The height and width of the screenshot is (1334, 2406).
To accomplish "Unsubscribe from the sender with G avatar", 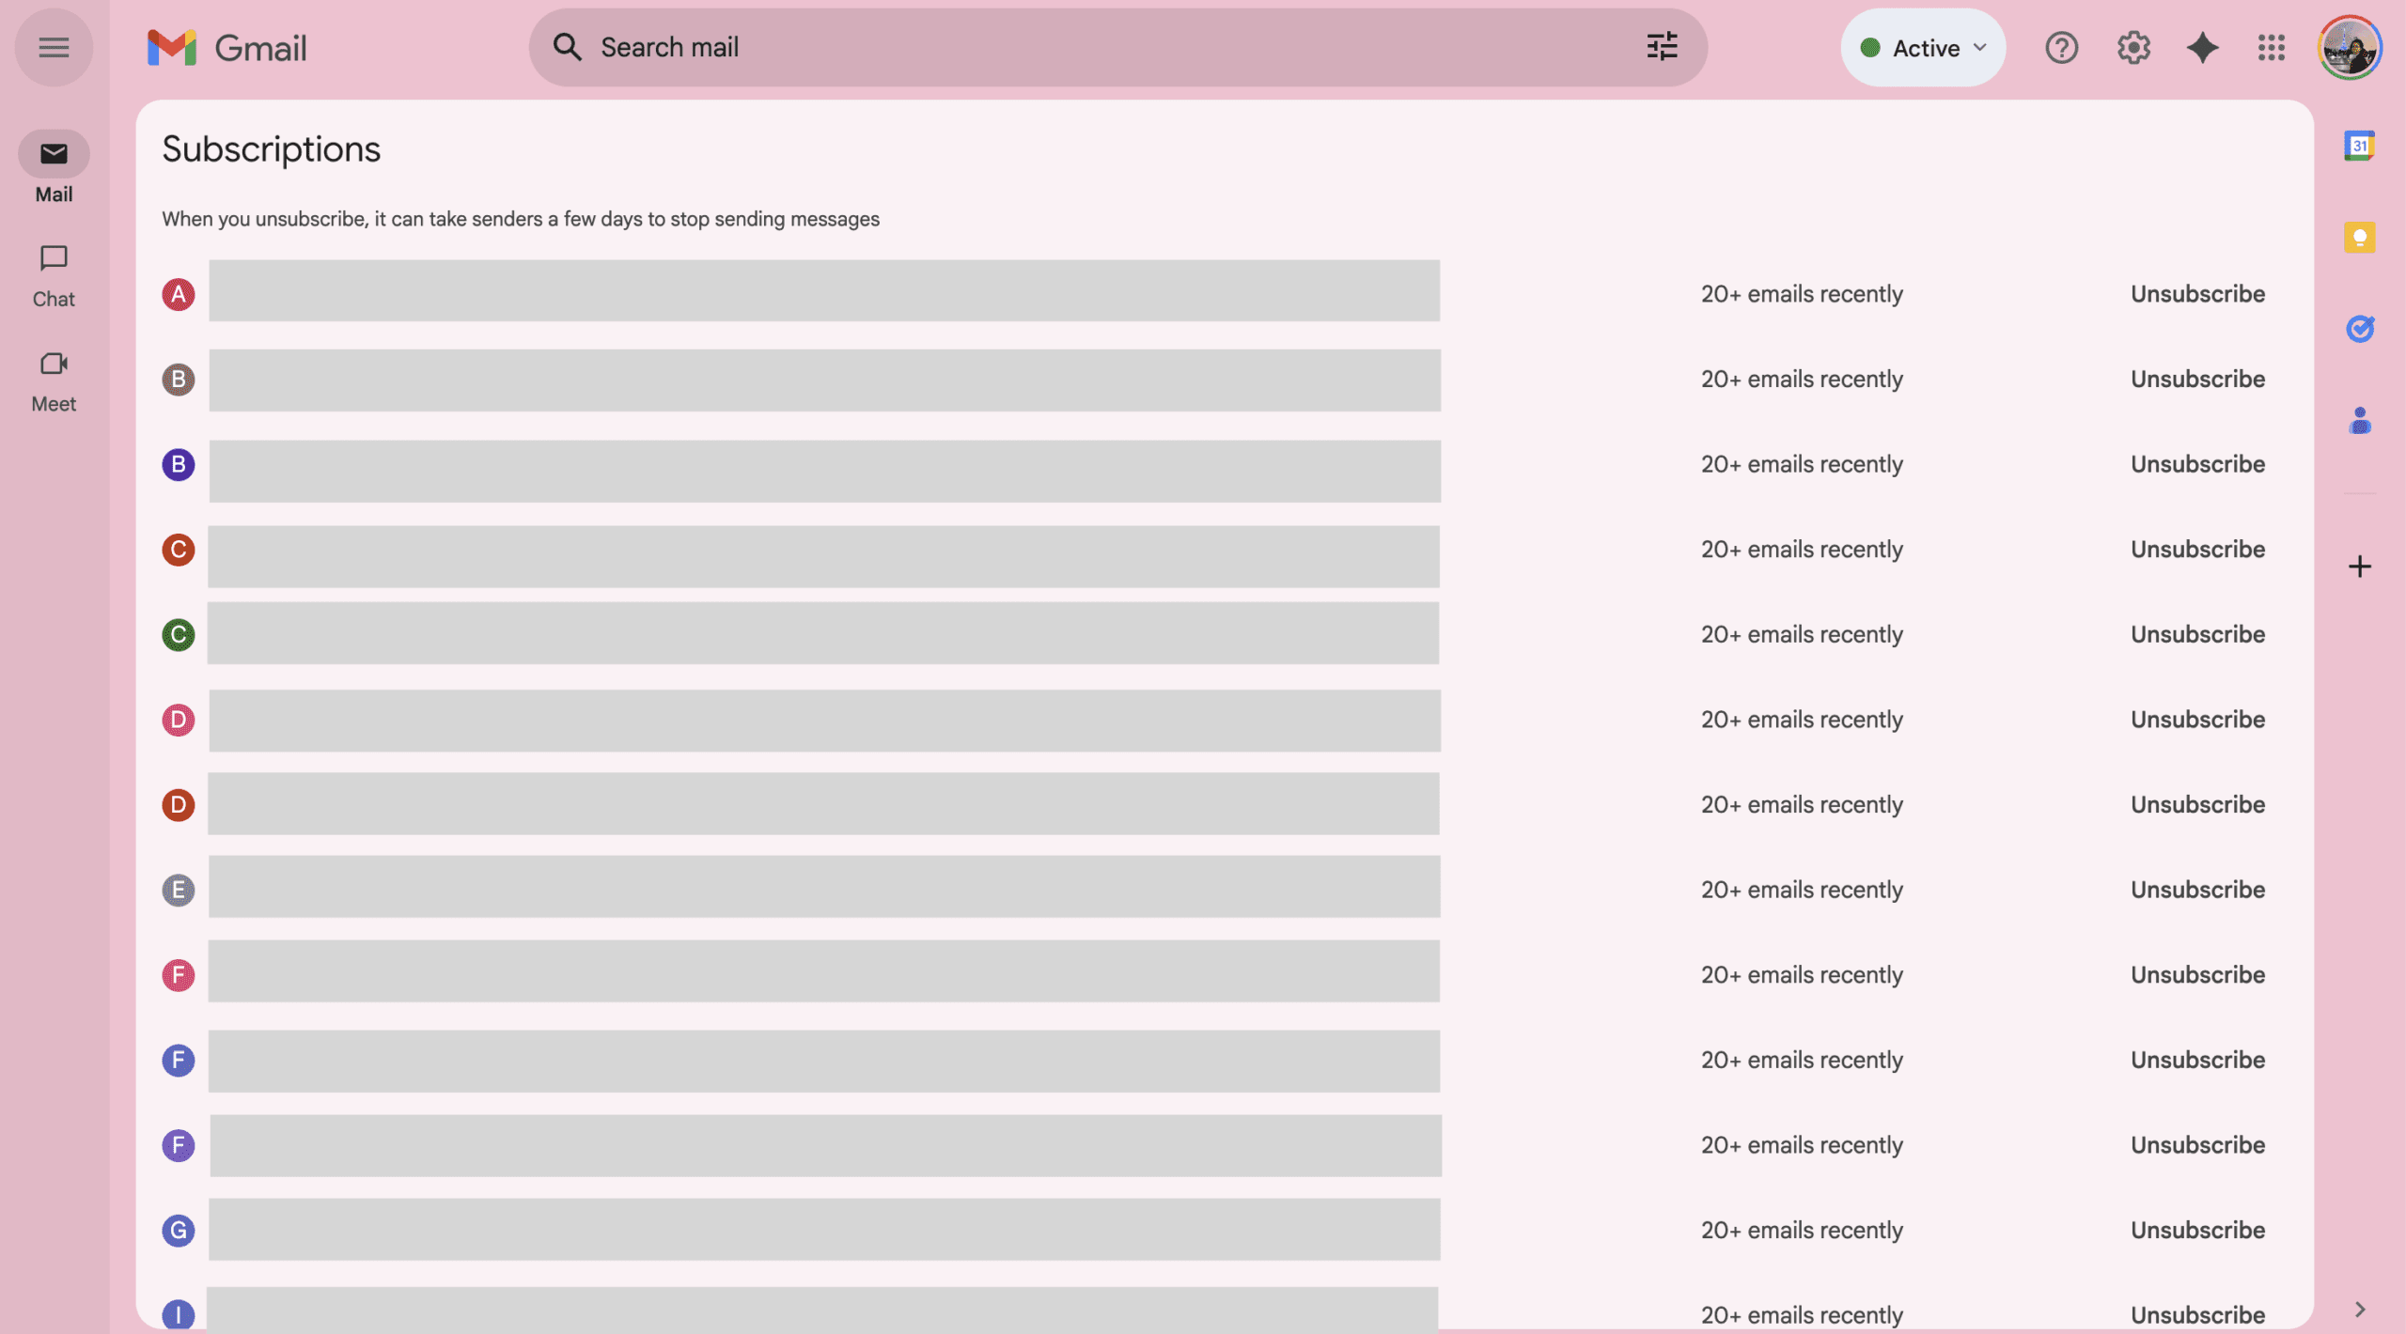I will pos(2196,1230).
